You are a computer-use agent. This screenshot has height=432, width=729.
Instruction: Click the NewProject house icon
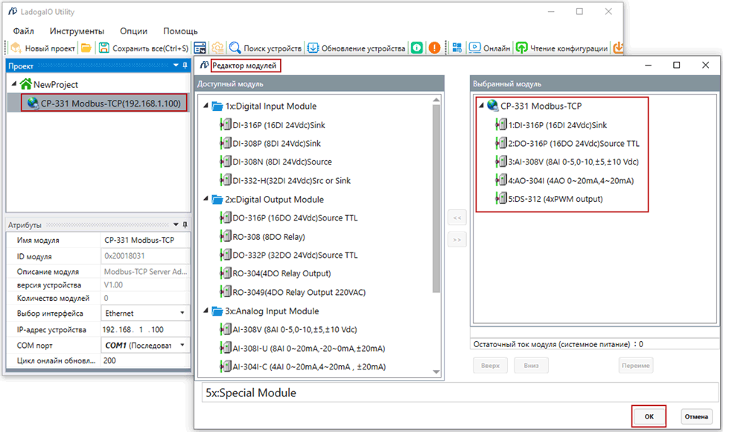pyautogui.click(x=26, y=84)
